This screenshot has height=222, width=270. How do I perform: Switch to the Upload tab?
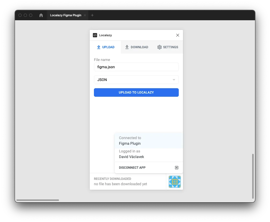pos(105,47)
